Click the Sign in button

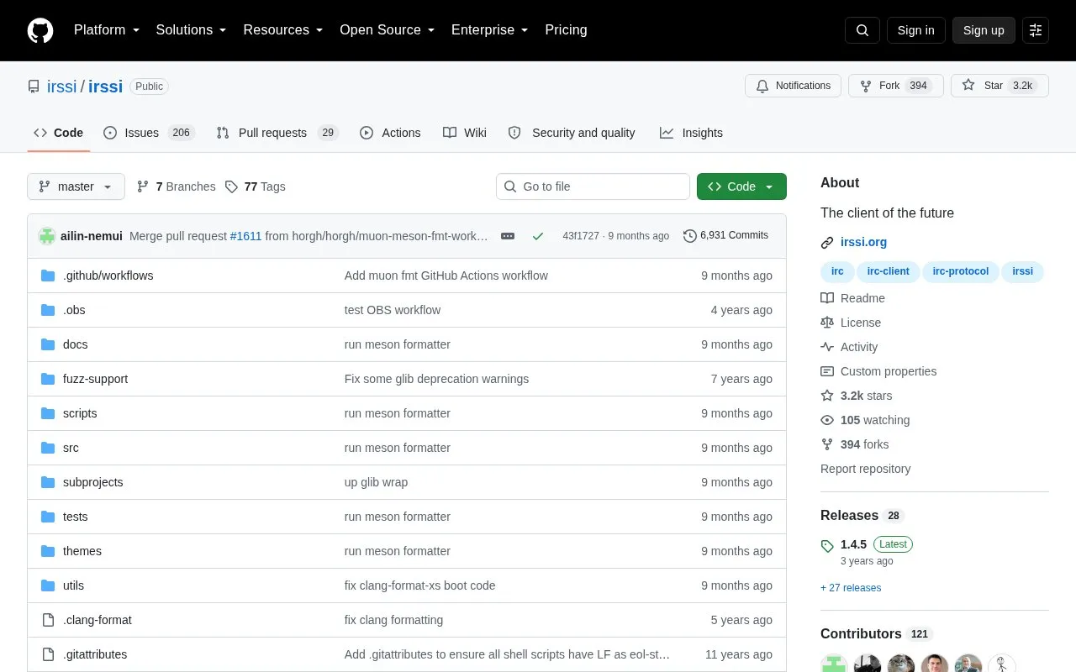(915, 30)
